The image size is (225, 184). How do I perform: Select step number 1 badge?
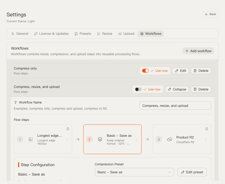click(20, 139)
